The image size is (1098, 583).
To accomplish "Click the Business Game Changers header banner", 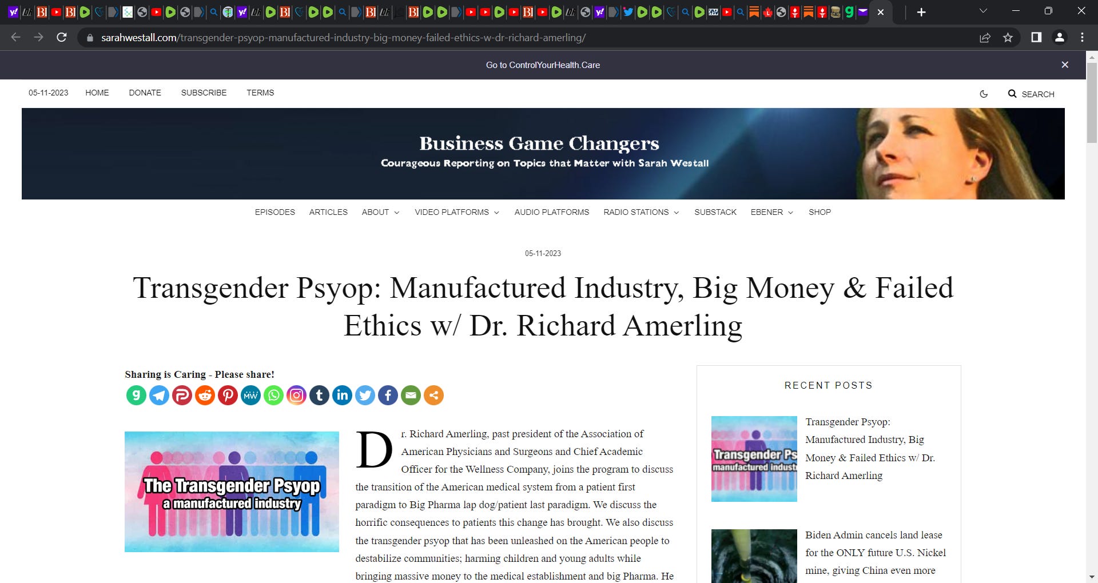I will [543, 154].
